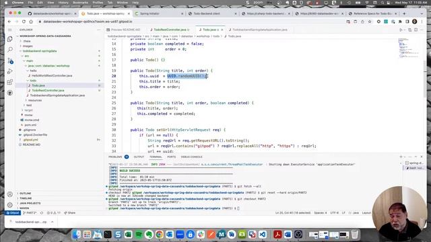The image size is (431, 242).
Task: Open a new Chrome tab
Action: [x=404, y=13]
